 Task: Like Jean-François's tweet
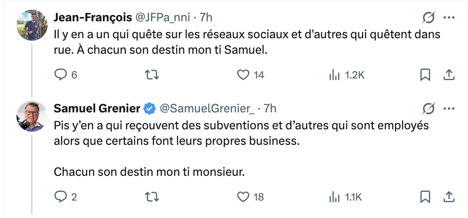(243, 75)
